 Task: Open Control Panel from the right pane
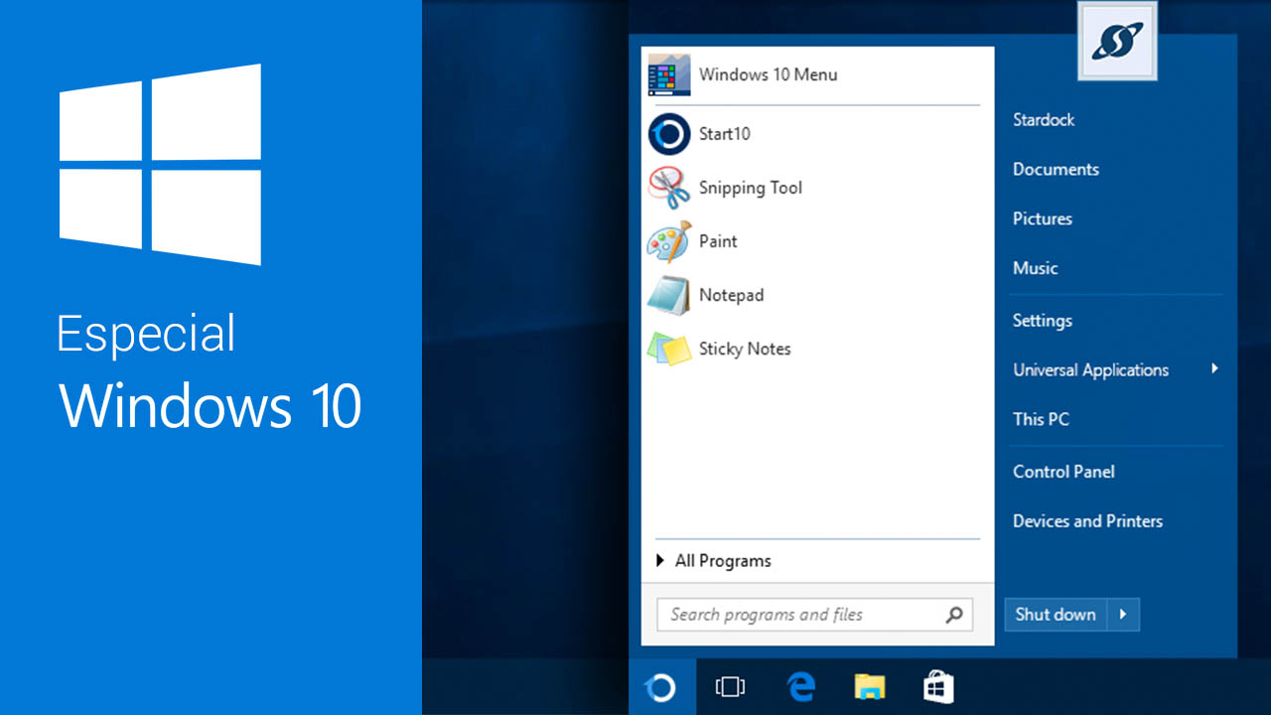click(x=1063, y=472)
